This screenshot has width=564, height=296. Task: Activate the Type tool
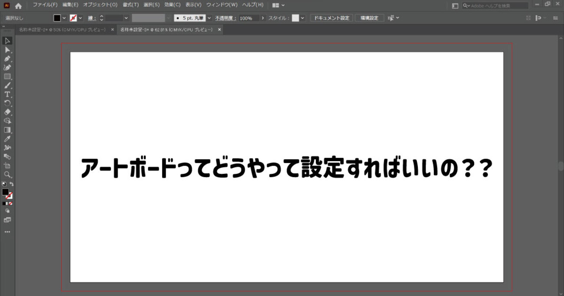coord(7,94)
